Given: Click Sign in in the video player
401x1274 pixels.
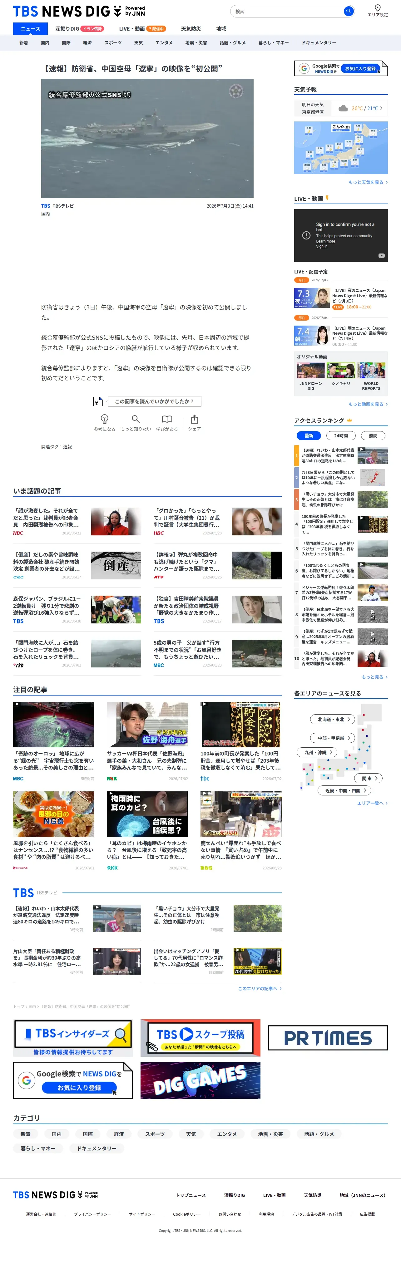Looking at the screenshot, I should 322,246.
